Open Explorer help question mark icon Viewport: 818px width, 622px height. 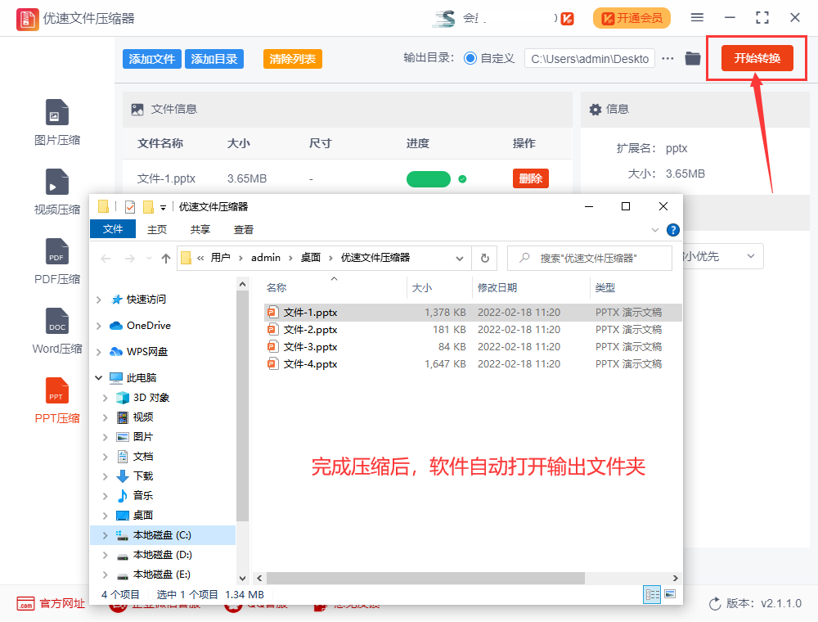coord(672,230)
